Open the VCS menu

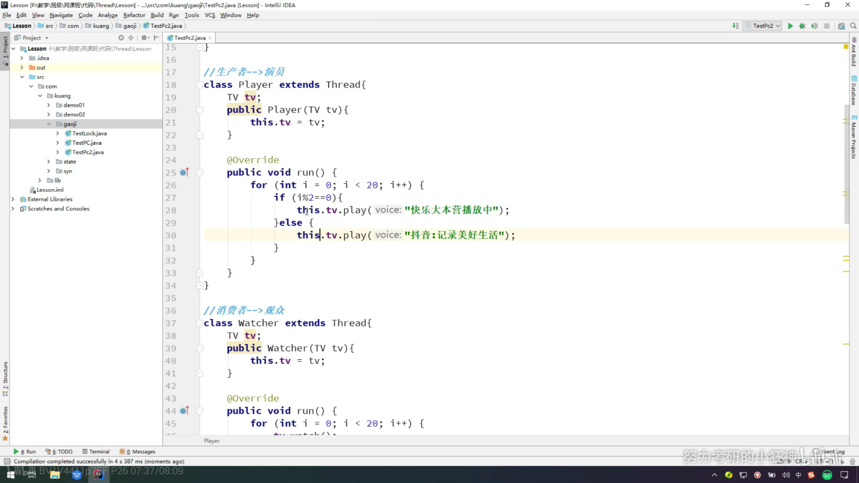(x=210, y=15)
